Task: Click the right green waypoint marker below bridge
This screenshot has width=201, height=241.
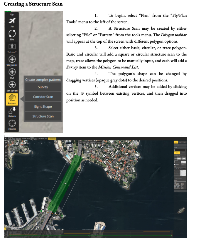Action: [62, 216]
